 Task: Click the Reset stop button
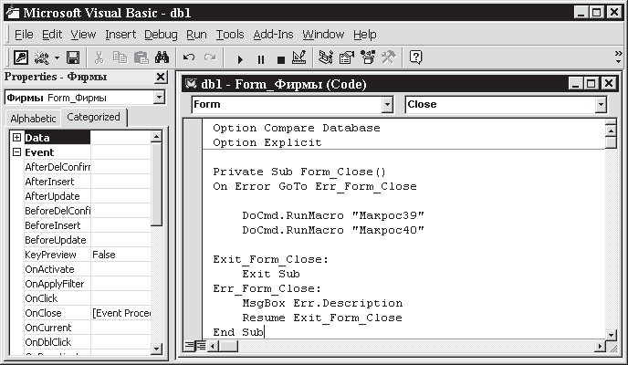coord(279,58)
